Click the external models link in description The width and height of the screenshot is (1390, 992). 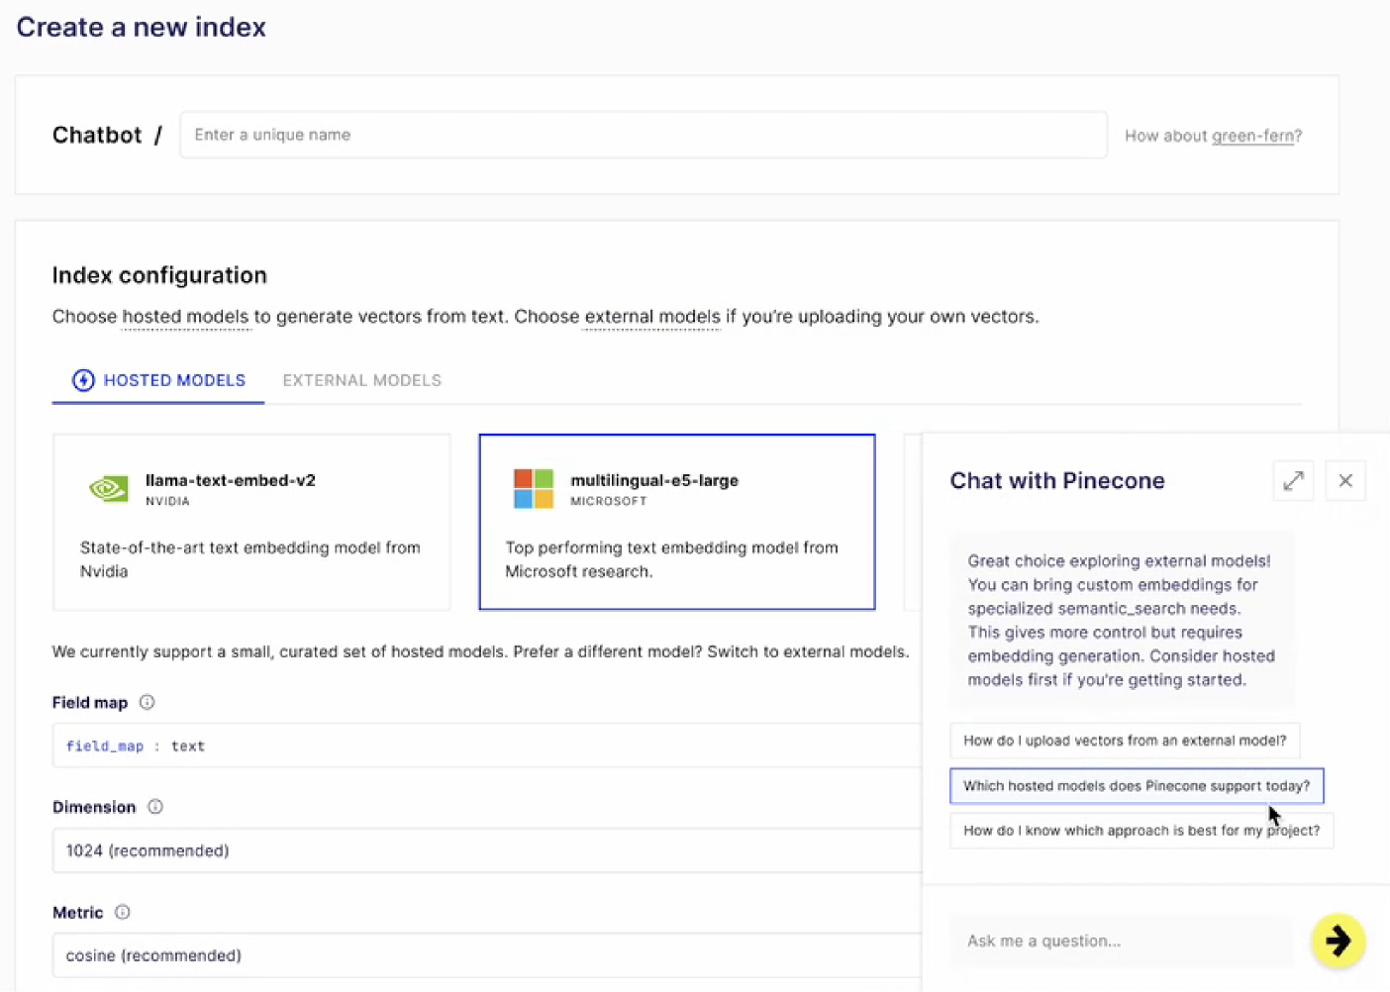[x=652, y=317]
